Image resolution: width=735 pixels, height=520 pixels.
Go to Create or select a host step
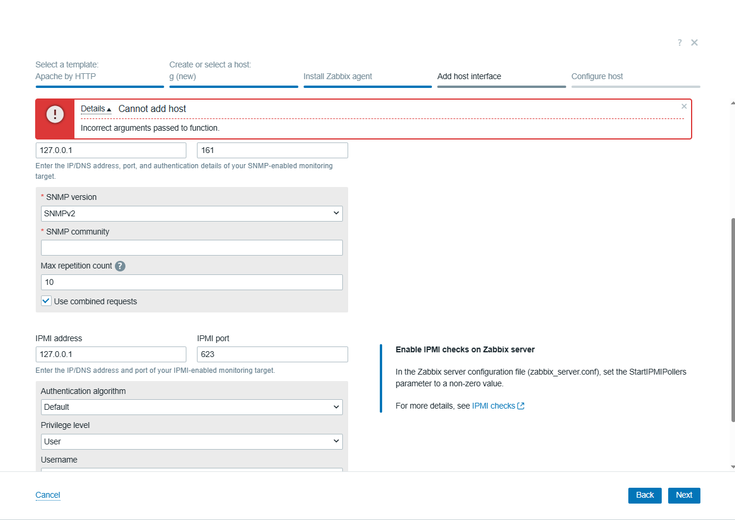coord(233,73)
